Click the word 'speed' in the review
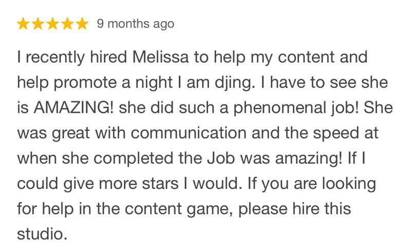Viewport: 411px width, 250px height. point(336,134)
